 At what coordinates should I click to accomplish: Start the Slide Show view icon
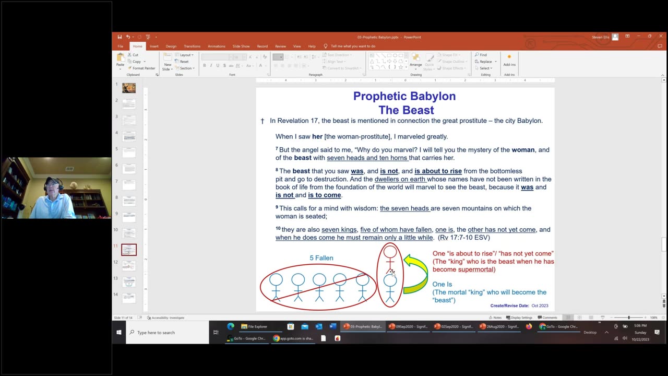(602, 318)
